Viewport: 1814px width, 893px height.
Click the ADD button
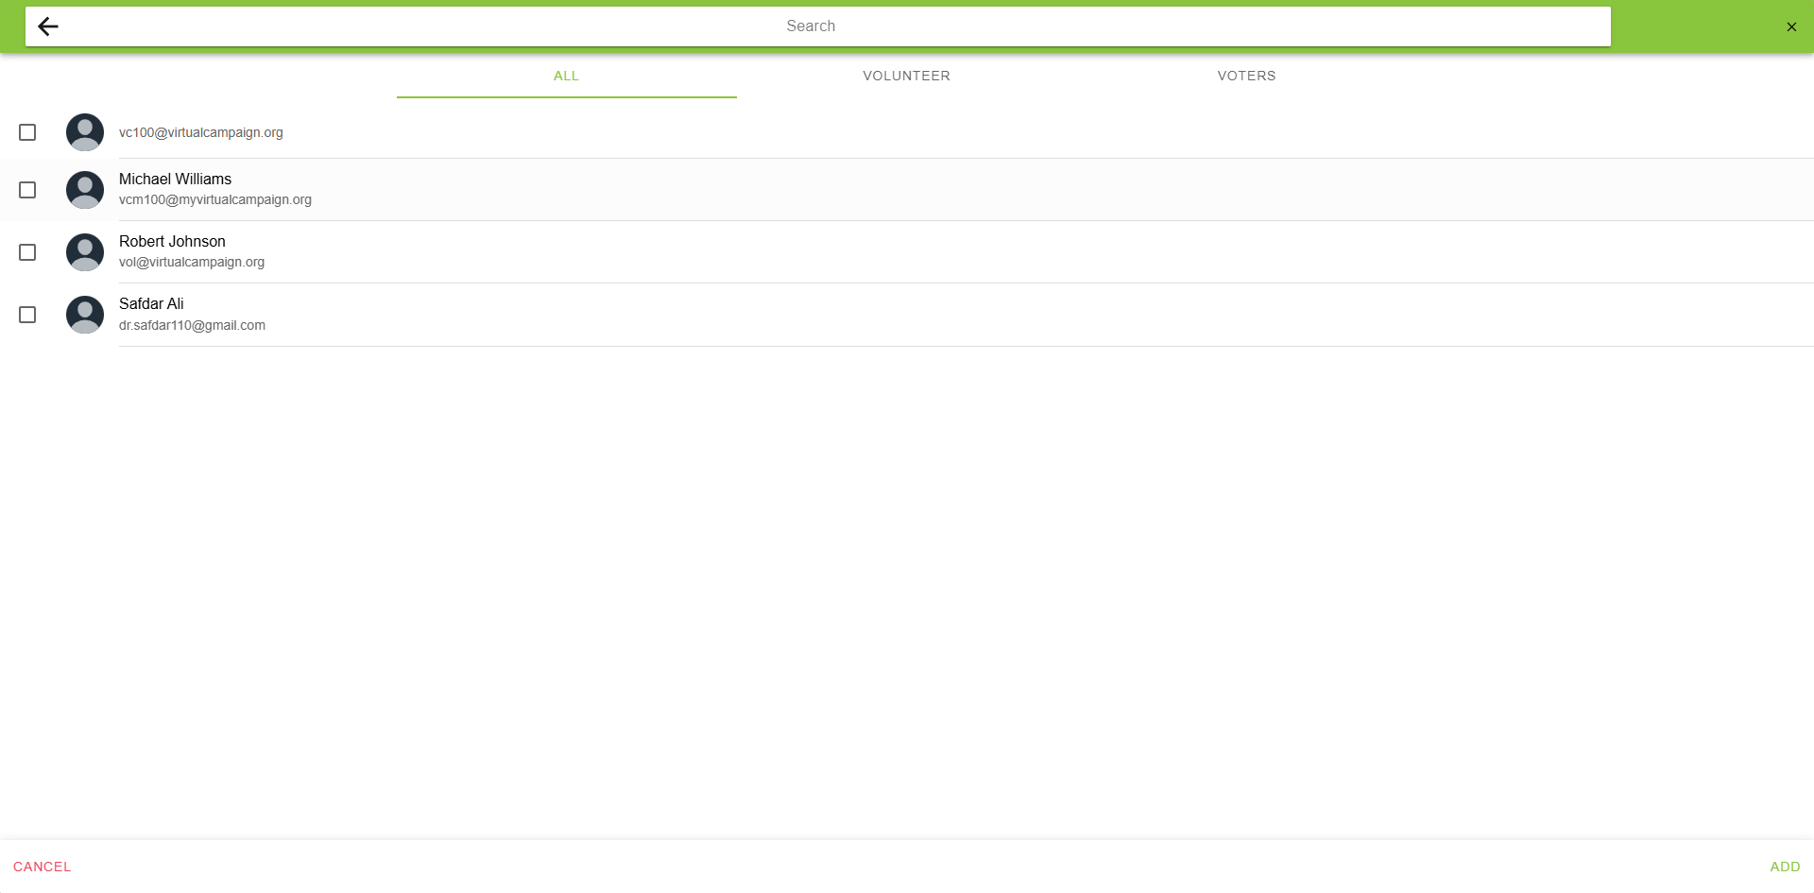click(x=1784, y=866)
